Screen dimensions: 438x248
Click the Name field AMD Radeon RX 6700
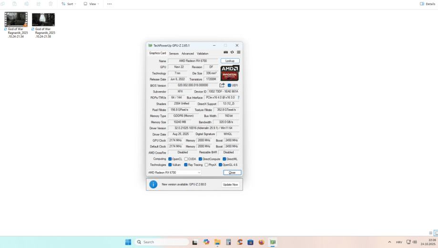click(193, 61)
